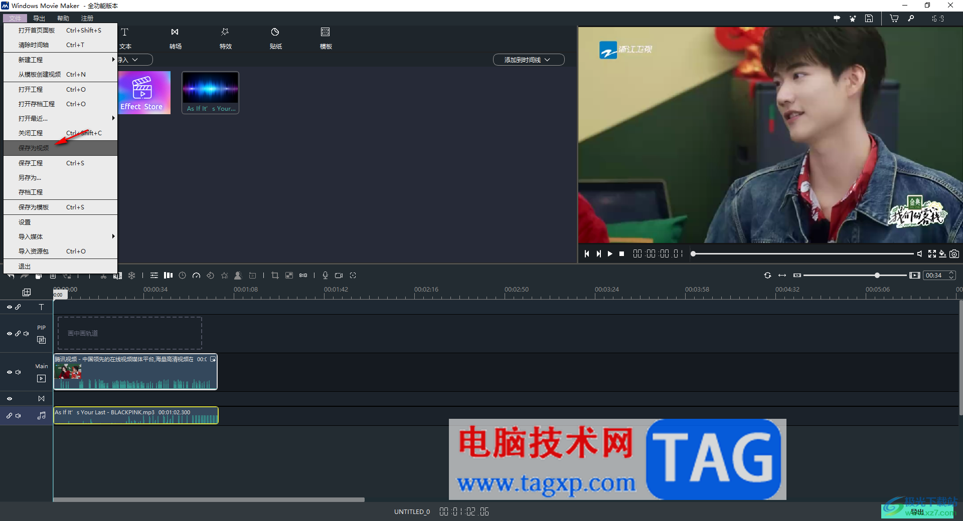Open the 导出 menu

point(39,19)
